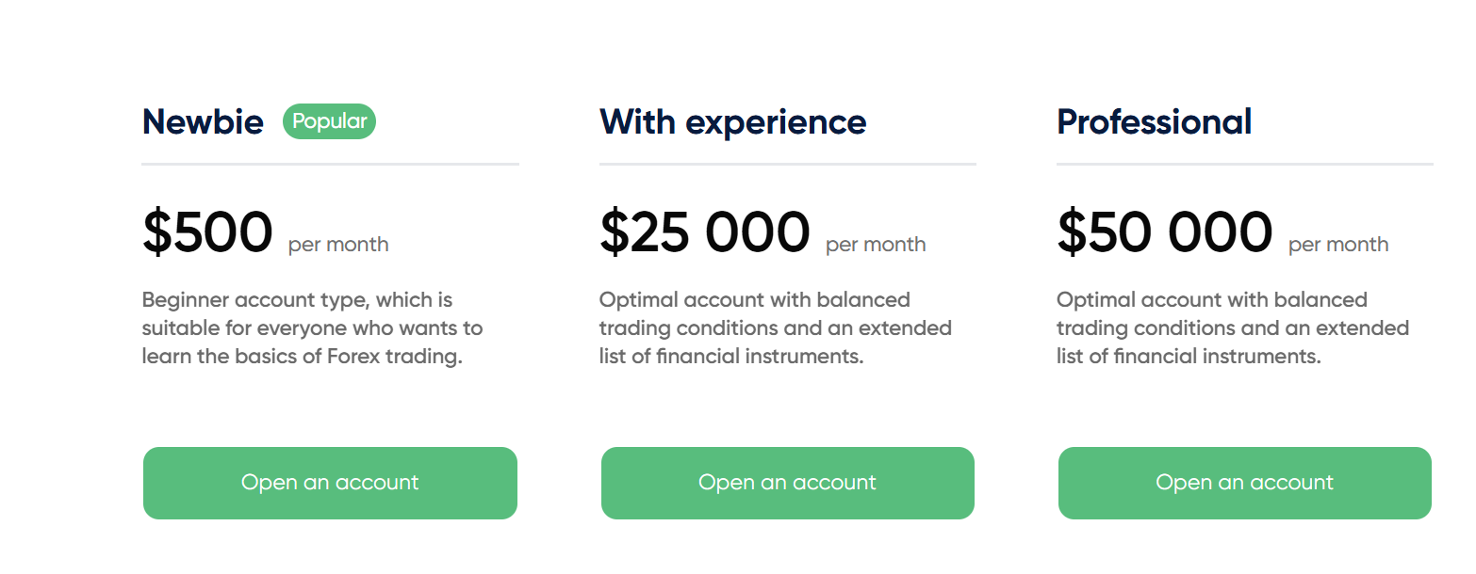Click the $500 price amount

pos(207,232)
